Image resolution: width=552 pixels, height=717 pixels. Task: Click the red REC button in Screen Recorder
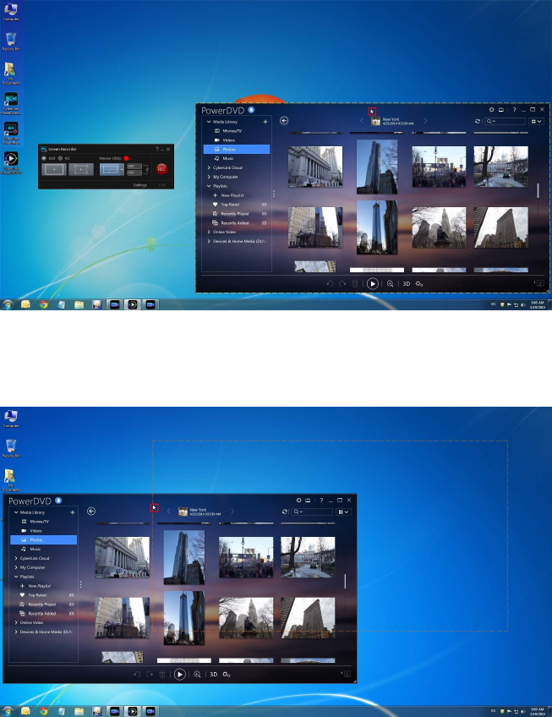(x=161, y=169)
